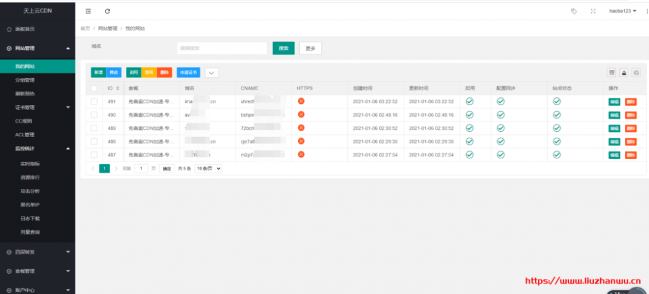The width and height of the screenshot is (649, 294).
Task: Expand the 证书管理 sidebar menu
Action: click(x=37, y=107)
